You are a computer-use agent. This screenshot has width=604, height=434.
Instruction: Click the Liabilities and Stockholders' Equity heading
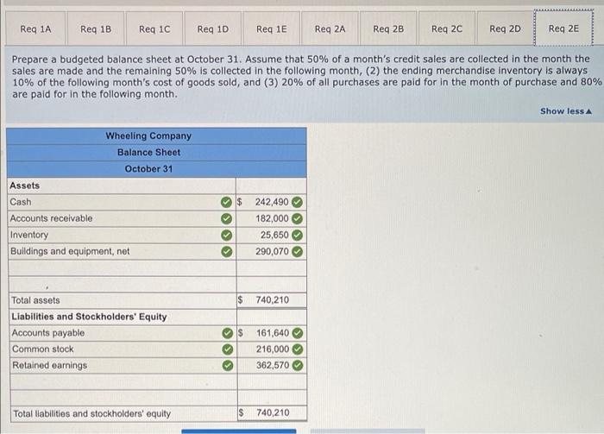click(89, 317)
